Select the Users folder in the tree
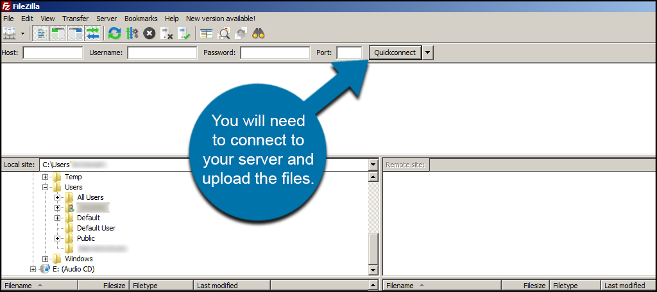The width and height of the screenshot is (657, 292). point(74,188)
